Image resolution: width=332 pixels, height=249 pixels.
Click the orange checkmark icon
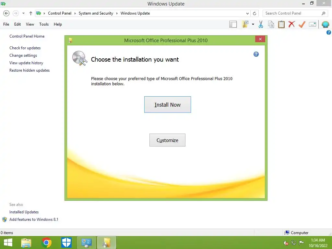(x=302, y=24)
